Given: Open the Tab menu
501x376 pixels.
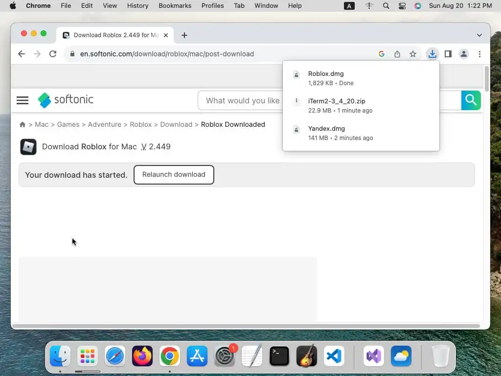Looking at the screenshot, I should 239,6.
